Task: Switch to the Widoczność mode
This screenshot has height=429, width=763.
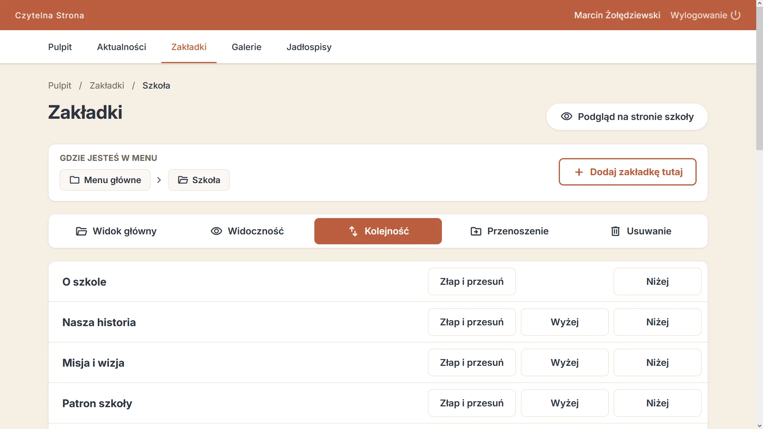Action: (247, 231)
